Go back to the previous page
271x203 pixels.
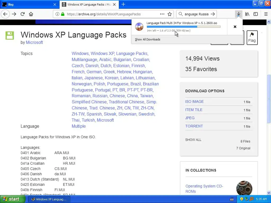pyautogui.click(x=5, y=14)
